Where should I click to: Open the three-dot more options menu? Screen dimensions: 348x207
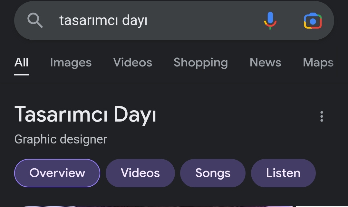click(322, 116)
